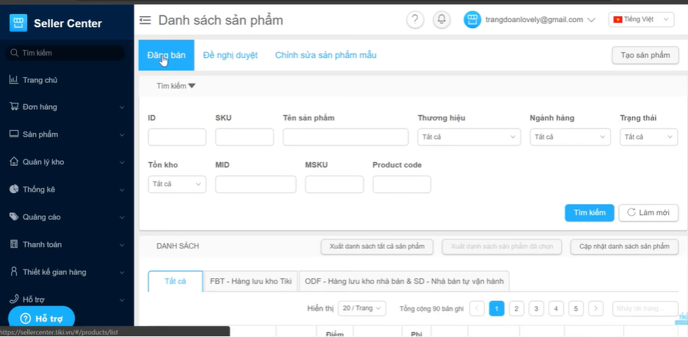Click the Làm mới refresh button
Image resolution: width=688 pixels, height=337 pixels.
(x=648, y=213)
